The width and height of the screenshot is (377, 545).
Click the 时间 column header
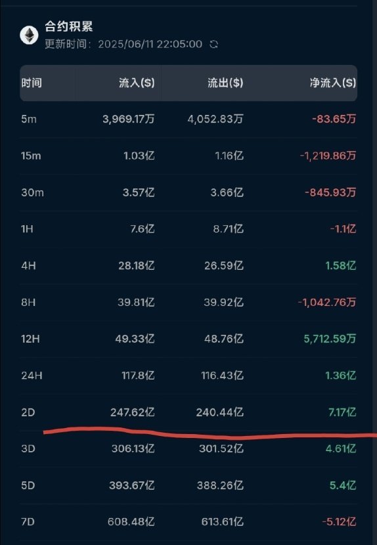pos(32,83)
